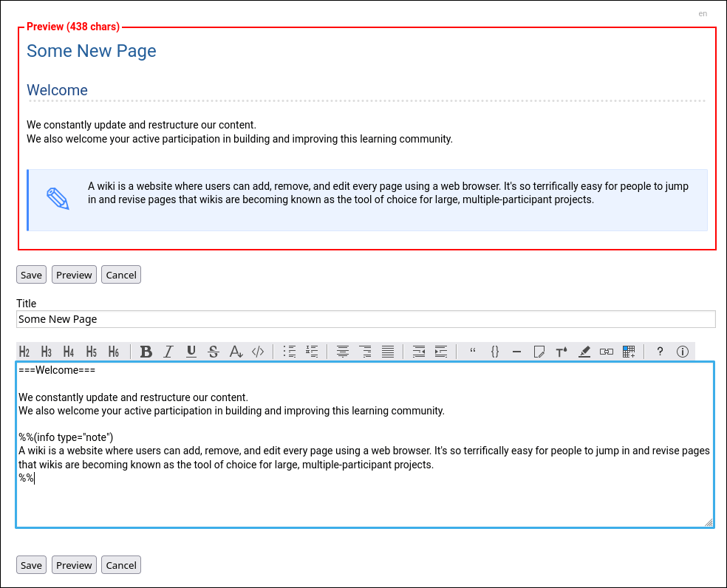Preview the wiki page
727x588 pixels.
[74, 274]
